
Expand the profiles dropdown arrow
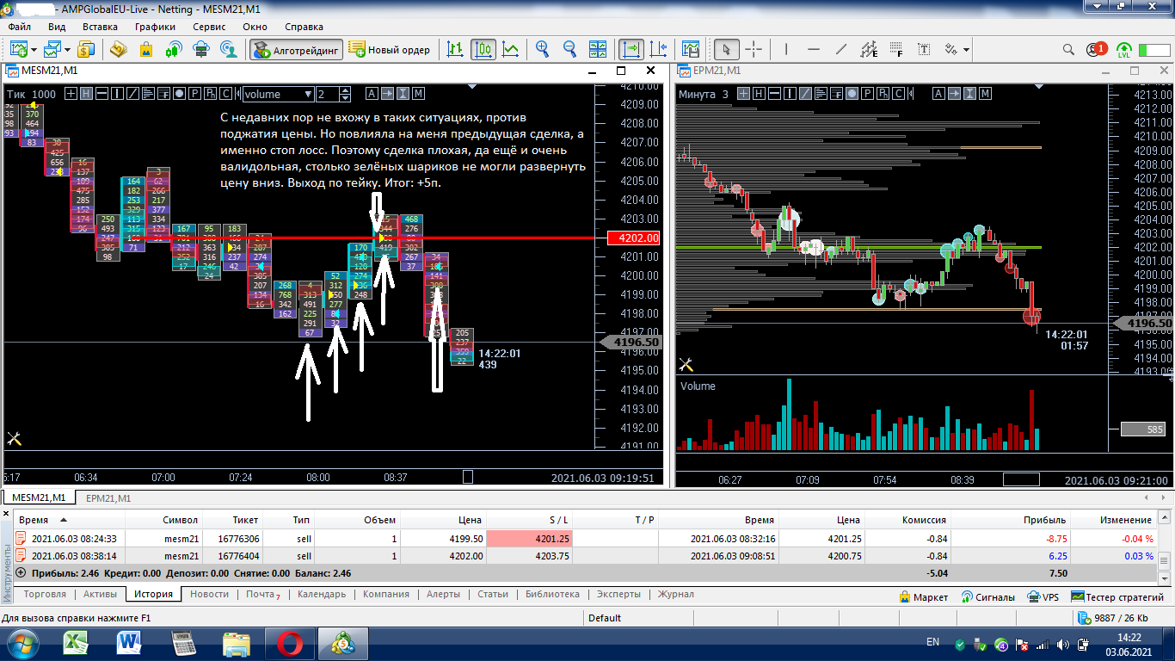coord(68,49)
